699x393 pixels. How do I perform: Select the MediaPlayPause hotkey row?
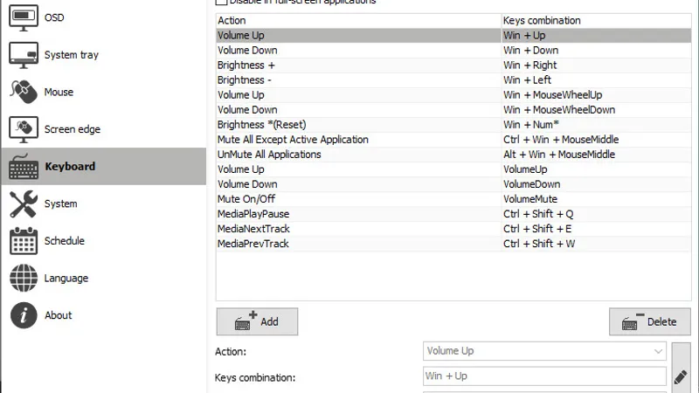tap(358, 214)
